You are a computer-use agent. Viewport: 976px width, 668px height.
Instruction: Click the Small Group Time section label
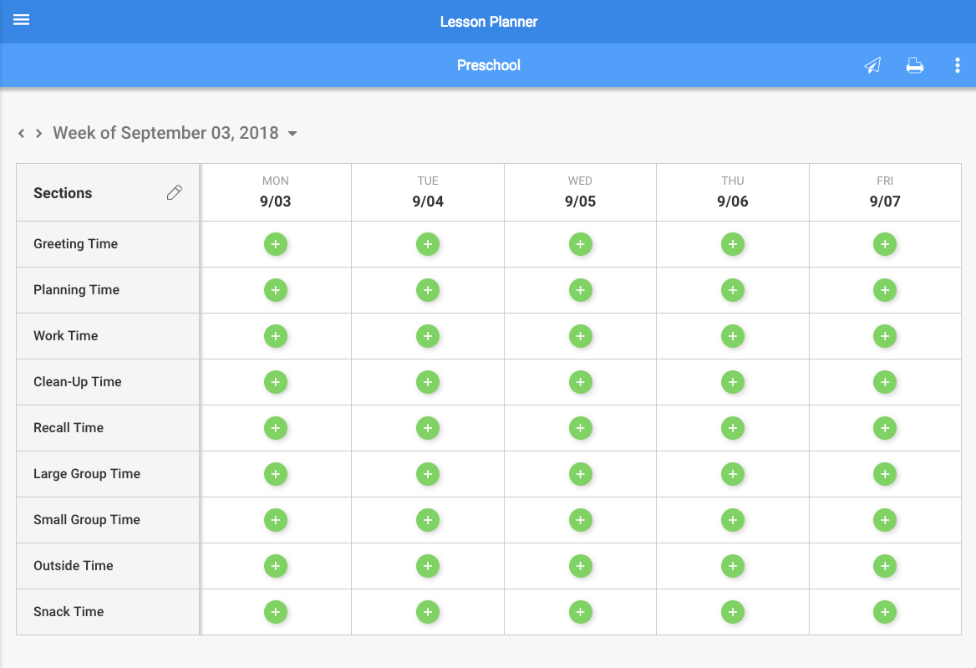[x=87, y=520]
